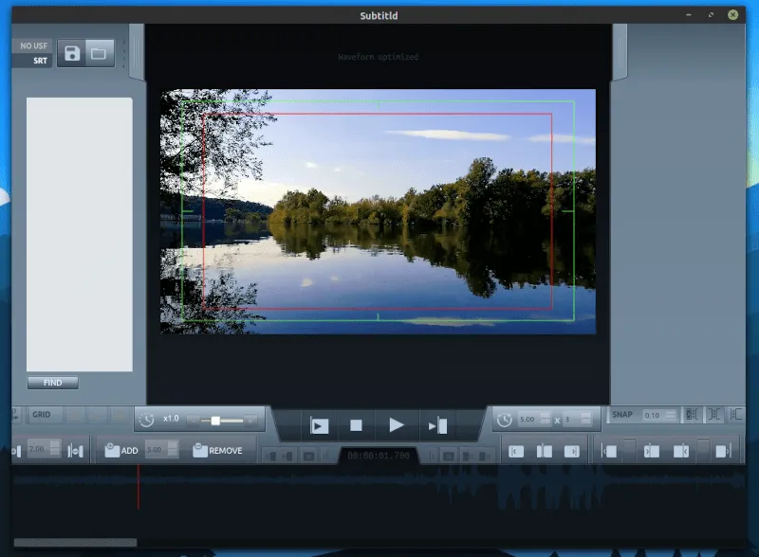
Task: Click the step-forward icon right of Play
Action: 437,426
